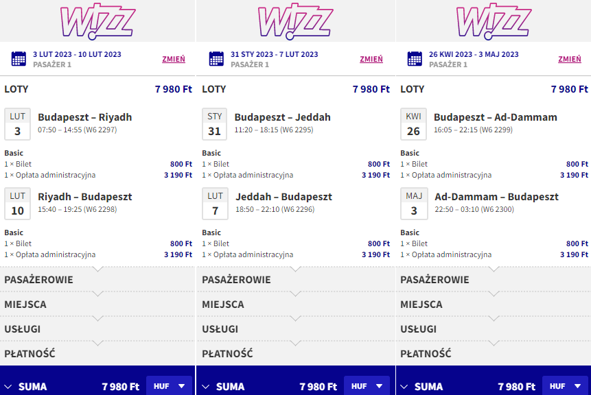Open ZMIEŃ link for the Riyadh trip dates

click(174, 59)
